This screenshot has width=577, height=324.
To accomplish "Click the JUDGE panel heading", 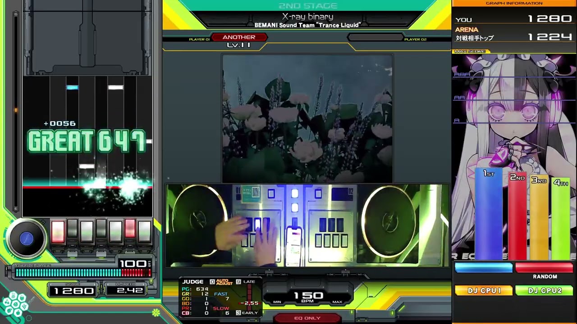I will click(193, 282).
